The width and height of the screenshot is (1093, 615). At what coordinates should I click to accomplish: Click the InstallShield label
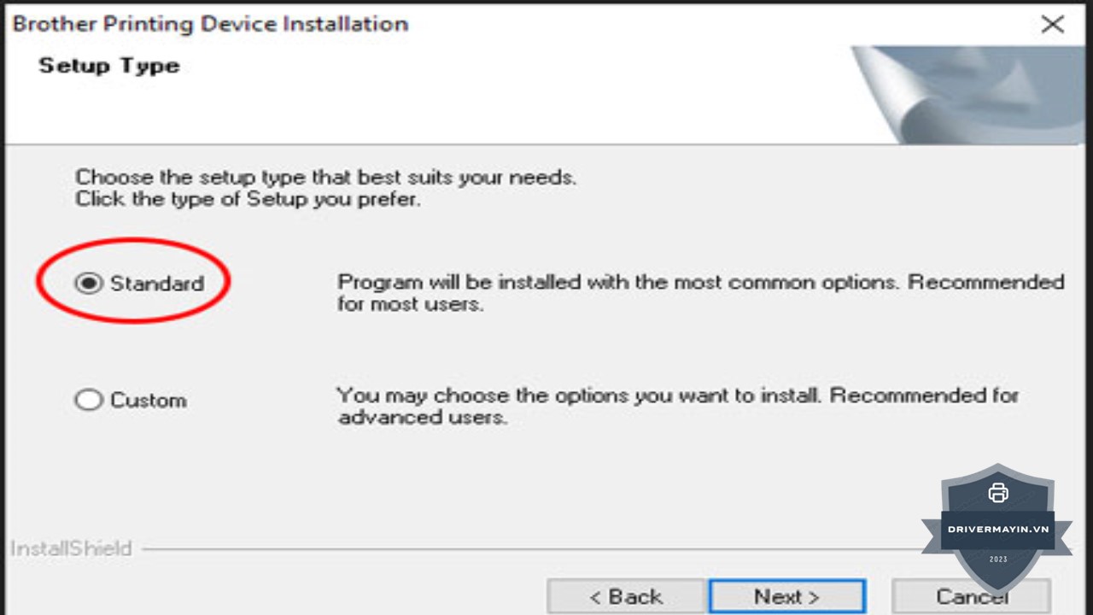(x=71, y=548)
